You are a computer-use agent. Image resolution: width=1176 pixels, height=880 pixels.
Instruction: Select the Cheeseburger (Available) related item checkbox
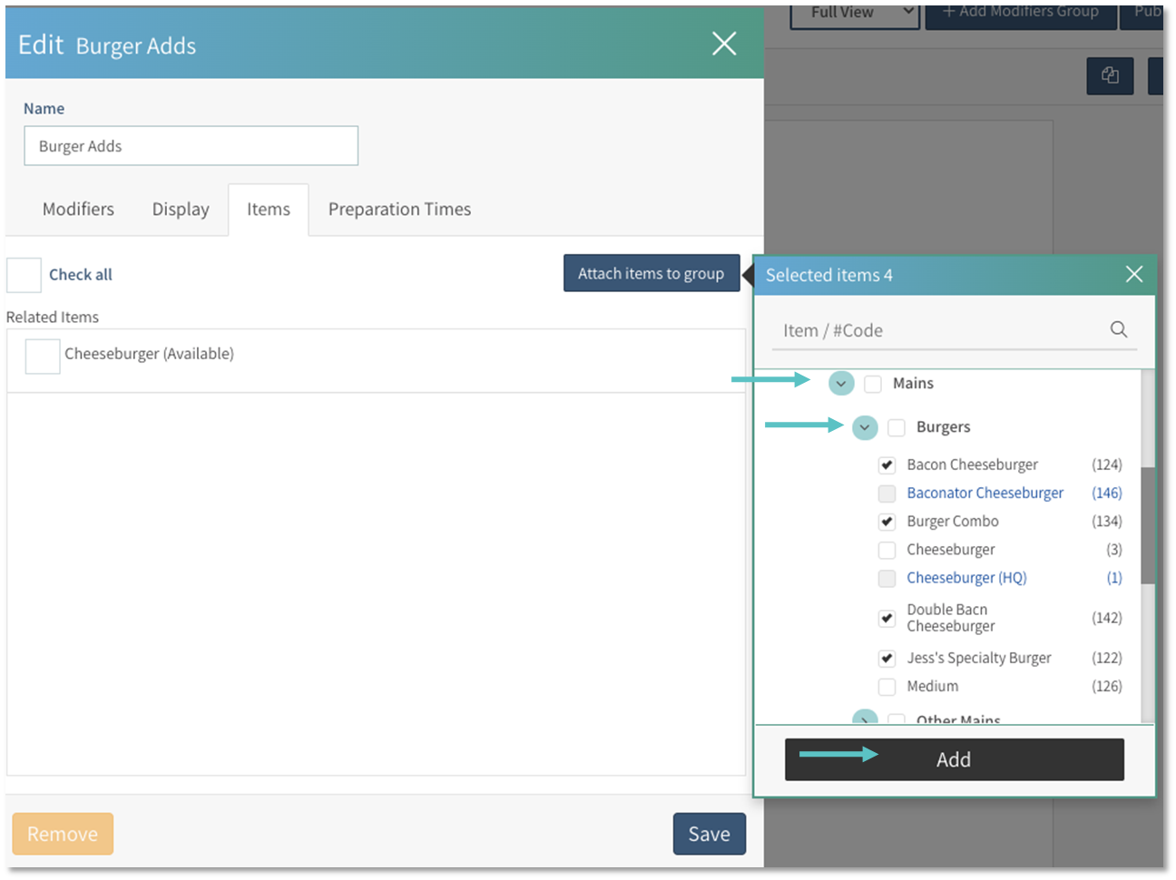[x=43, y=356]
